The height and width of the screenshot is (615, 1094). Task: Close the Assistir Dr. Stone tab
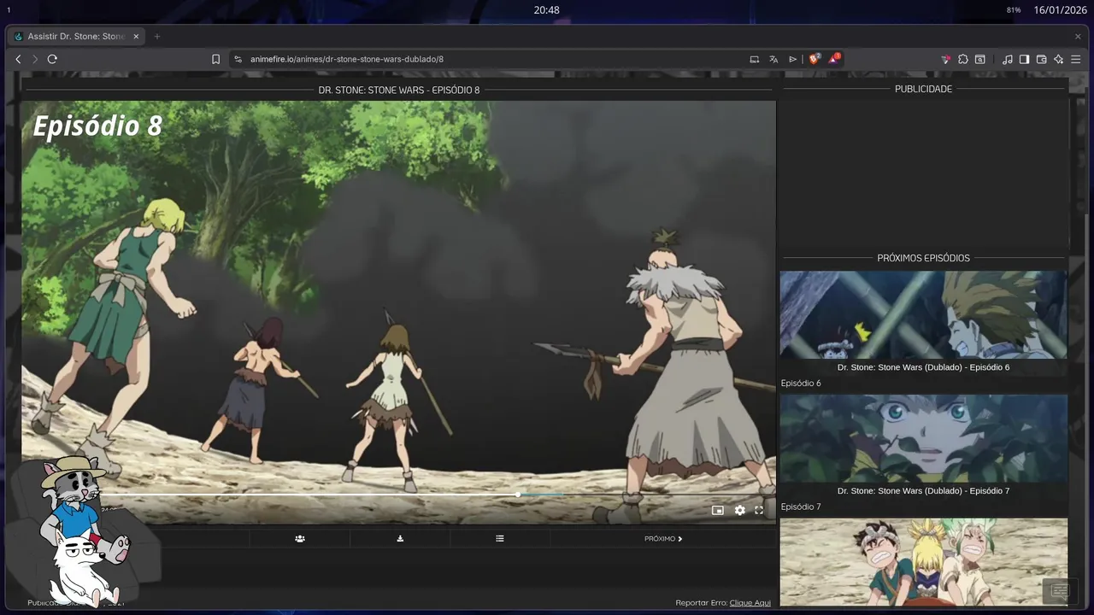pyautogui.click(x=136, y=37)
